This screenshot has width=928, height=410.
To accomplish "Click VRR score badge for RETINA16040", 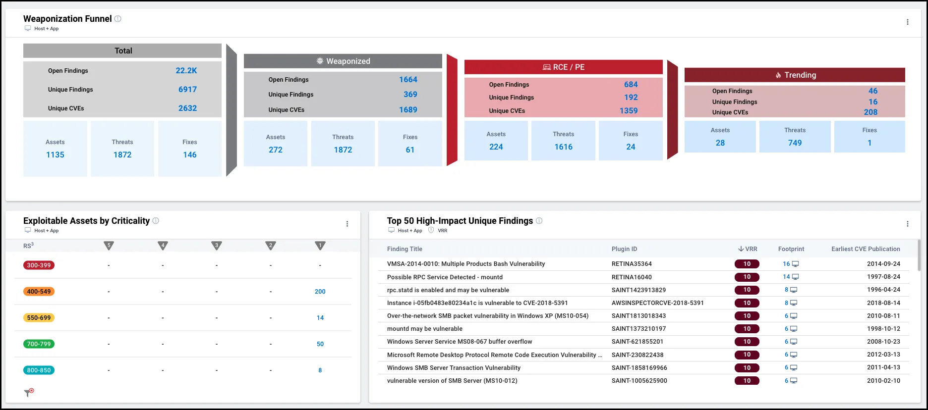I will click(747, 277).
